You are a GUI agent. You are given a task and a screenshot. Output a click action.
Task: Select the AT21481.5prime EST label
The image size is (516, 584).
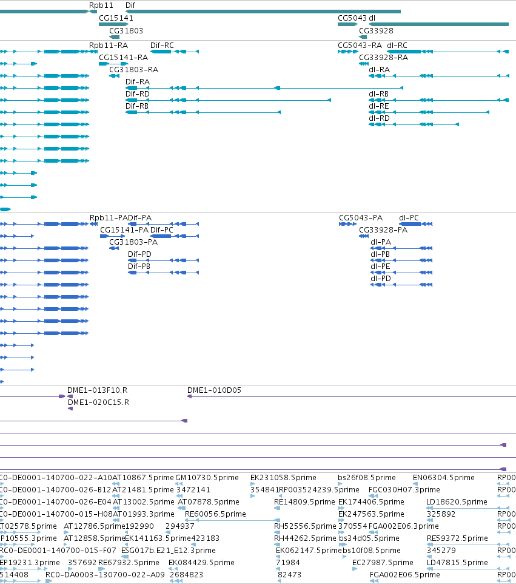click(x=143, y=490)
